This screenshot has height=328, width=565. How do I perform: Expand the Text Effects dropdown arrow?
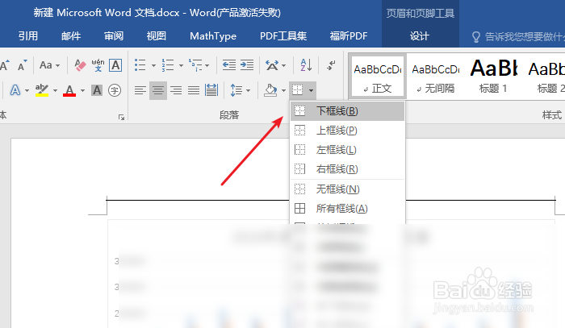coord(27,90)
